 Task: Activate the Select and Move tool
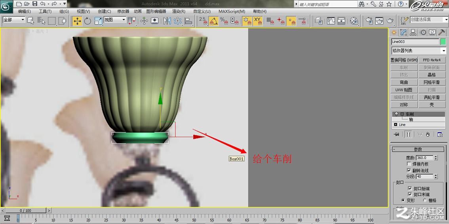click(77, 21)
